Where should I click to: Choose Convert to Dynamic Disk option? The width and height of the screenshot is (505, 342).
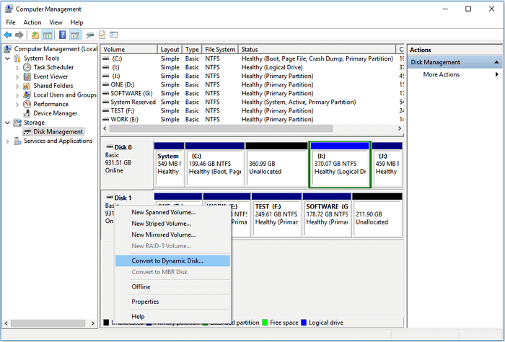[x=167, y=260]
